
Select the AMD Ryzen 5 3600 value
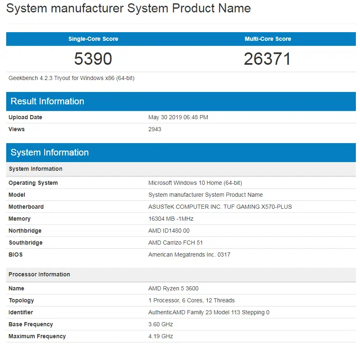coord(173,288)
